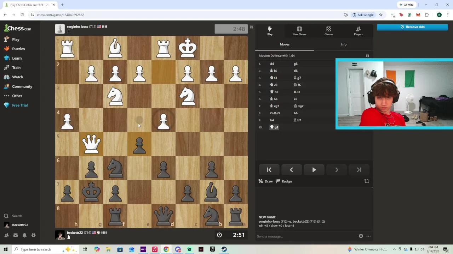453x254 pixels.
Task: Open Steam from the taskbar
Action: (224, 249)
